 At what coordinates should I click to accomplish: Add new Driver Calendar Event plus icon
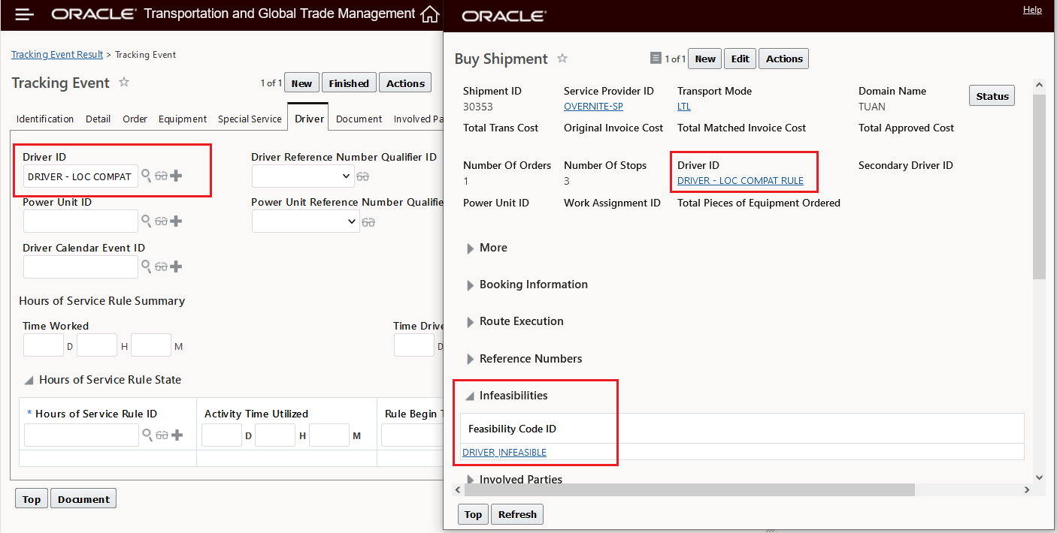[176, 266]
